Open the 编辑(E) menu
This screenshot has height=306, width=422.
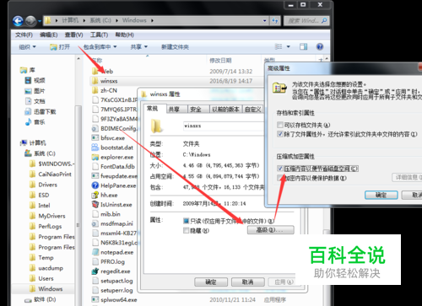(49, 35)
